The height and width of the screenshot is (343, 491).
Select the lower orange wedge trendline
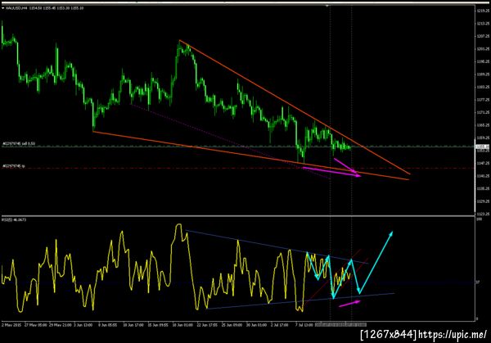pos(251,156)
